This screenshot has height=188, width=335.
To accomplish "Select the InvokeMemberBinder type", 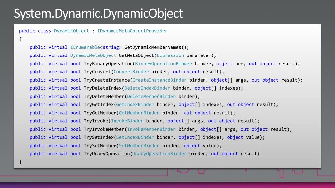I will click(x=151, y=129).
